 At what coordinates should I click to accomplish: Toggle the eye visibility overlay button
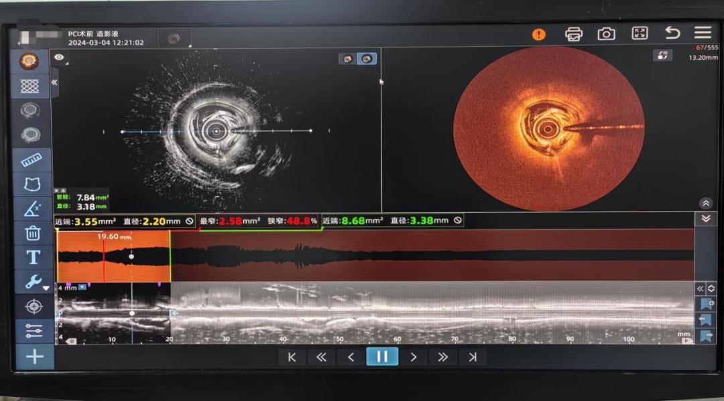pos(59,57)
